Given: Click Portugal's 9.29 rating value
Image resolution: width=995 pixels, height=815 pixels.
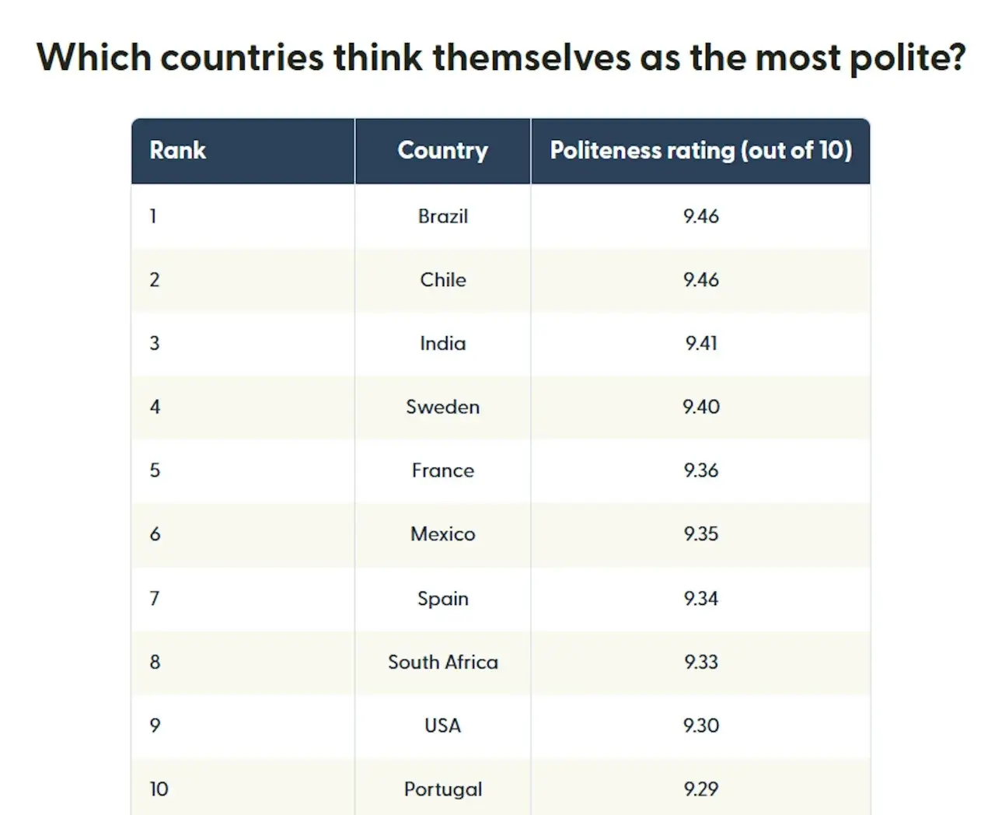Looking at the screenshot, I should pos(700,789).
